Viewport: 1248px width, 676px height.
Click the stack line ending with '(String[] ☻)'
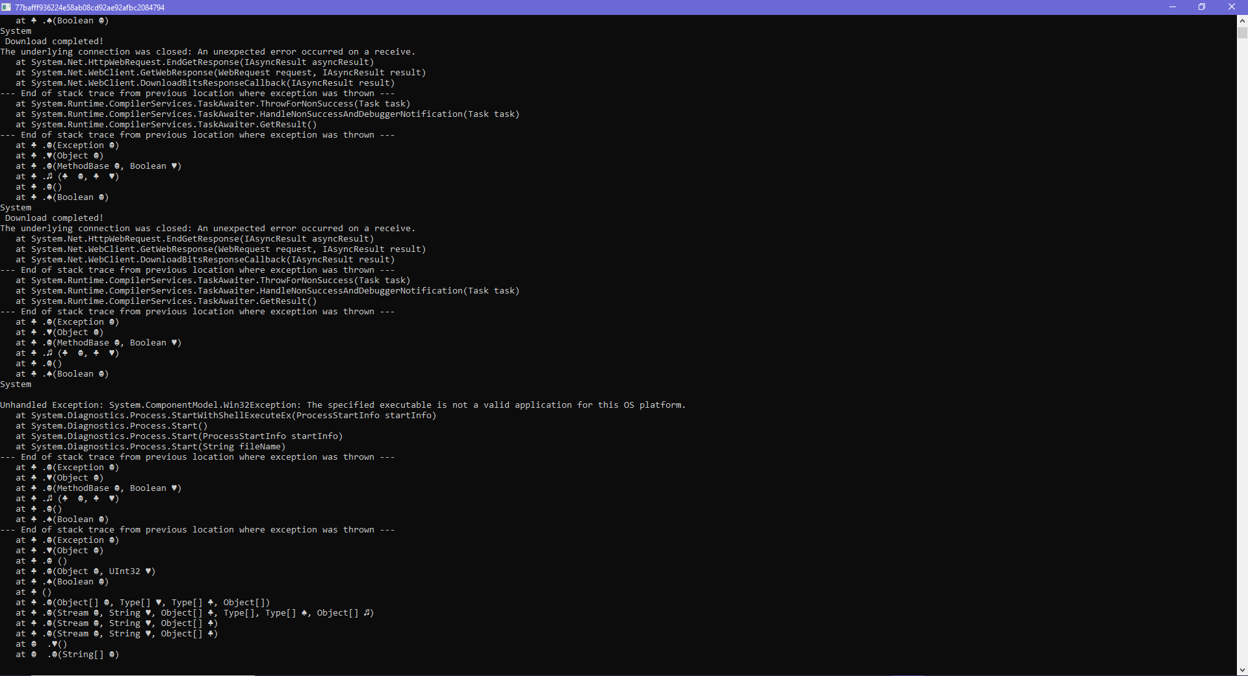tap(68, 655)
